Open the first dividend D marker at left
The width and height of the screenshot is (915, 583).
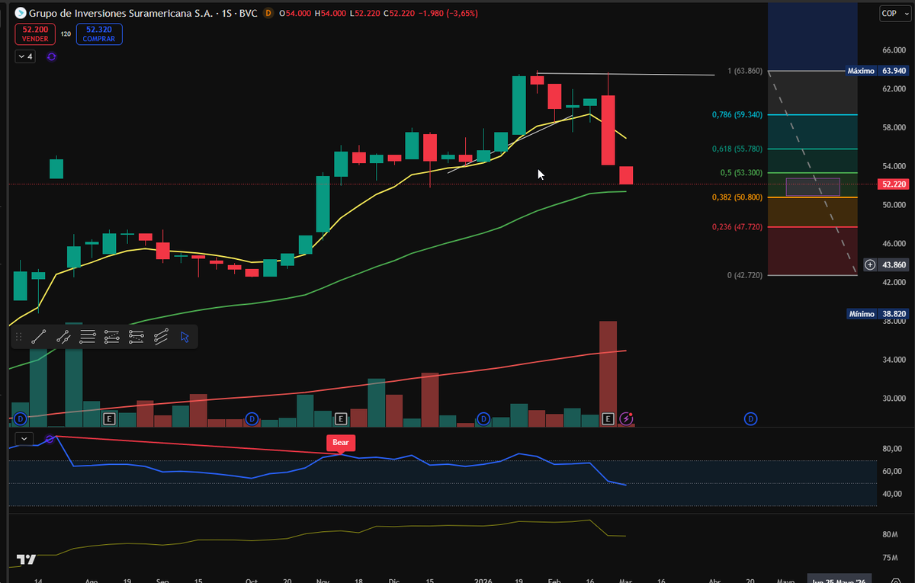coord(20,418)
